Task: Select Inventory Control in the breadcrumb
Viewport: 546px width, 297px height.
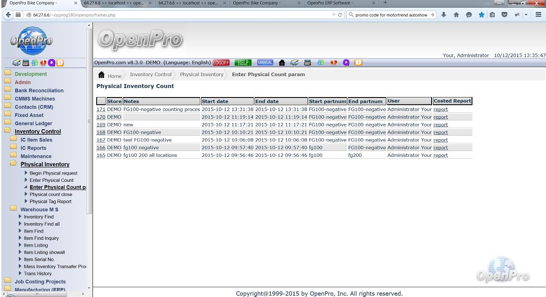Action: [x=151, y=74]
